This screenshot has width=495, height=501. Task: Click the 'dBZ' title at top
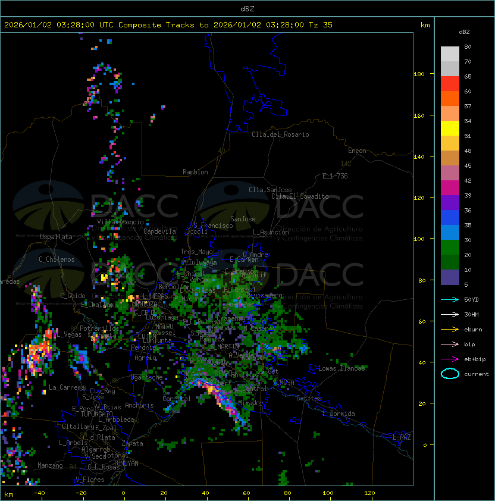click(248, 9)
